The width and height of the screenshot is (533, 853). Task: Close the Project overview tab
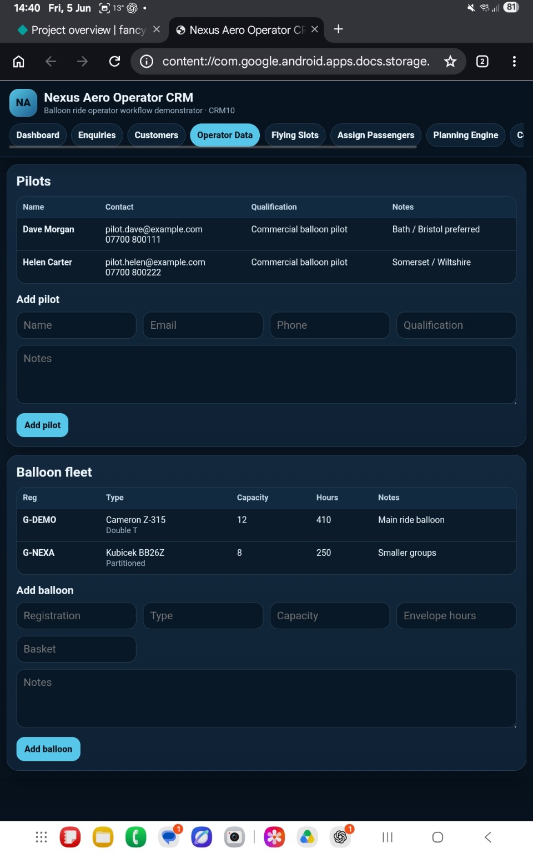click(x=157, y=29)
